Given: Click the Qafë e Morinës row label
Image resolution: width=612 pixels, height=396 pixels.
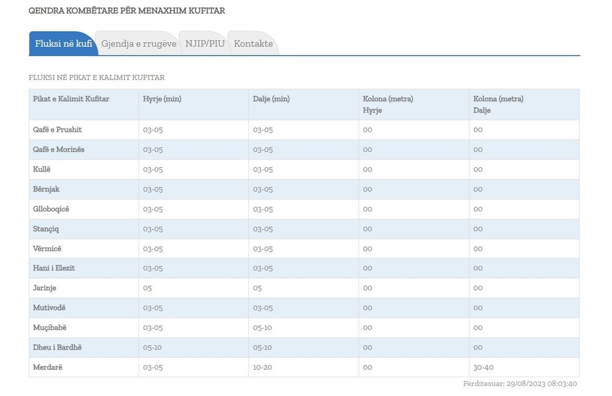Looking at the screenshot, I should coord(59,150).
